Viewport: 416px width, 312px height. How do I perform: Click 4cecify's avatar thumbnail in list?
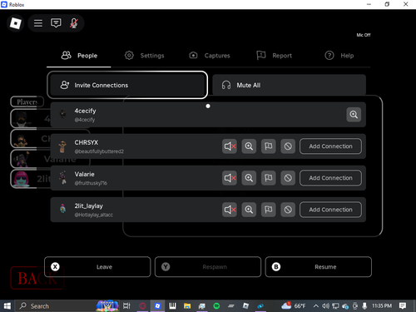click(x=63, y=114)
